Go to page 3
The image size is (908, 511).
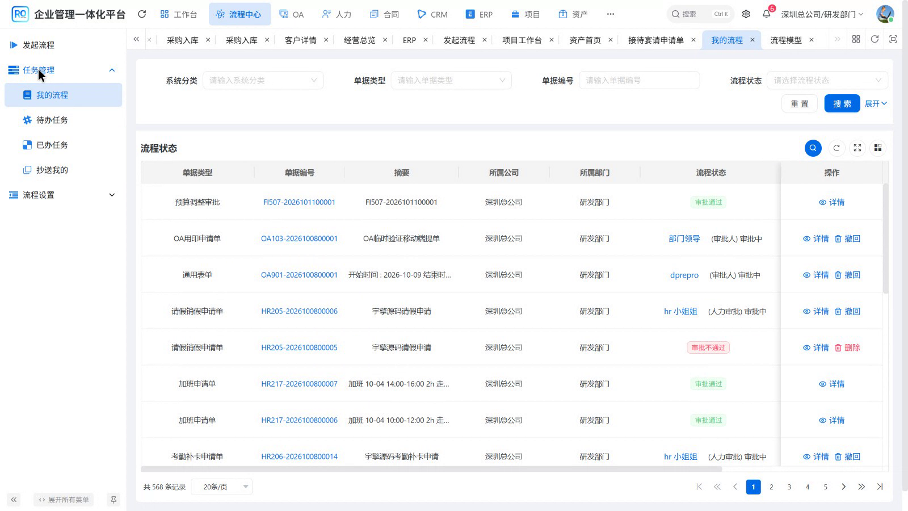pos(789,487)
